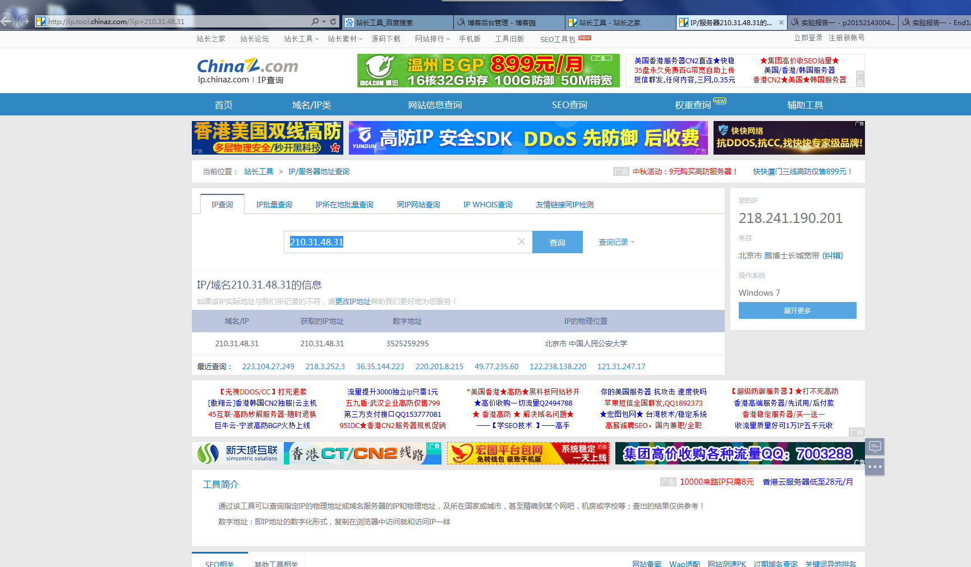Click the 香港美国双线高防 banner ad
This screenshot has height=567, width=971.
[x=268, y=138]
